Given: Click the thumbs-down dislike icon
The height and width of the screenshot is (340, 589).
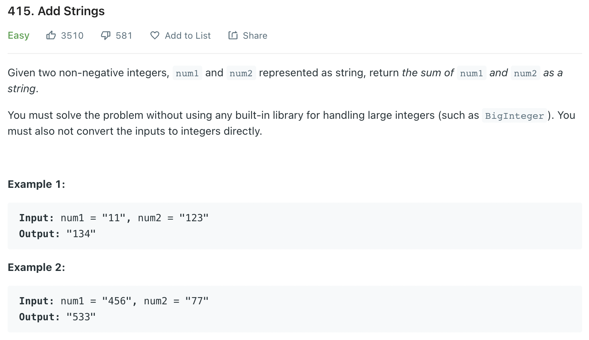Looking at the screenshot, I should pos(106,35).
